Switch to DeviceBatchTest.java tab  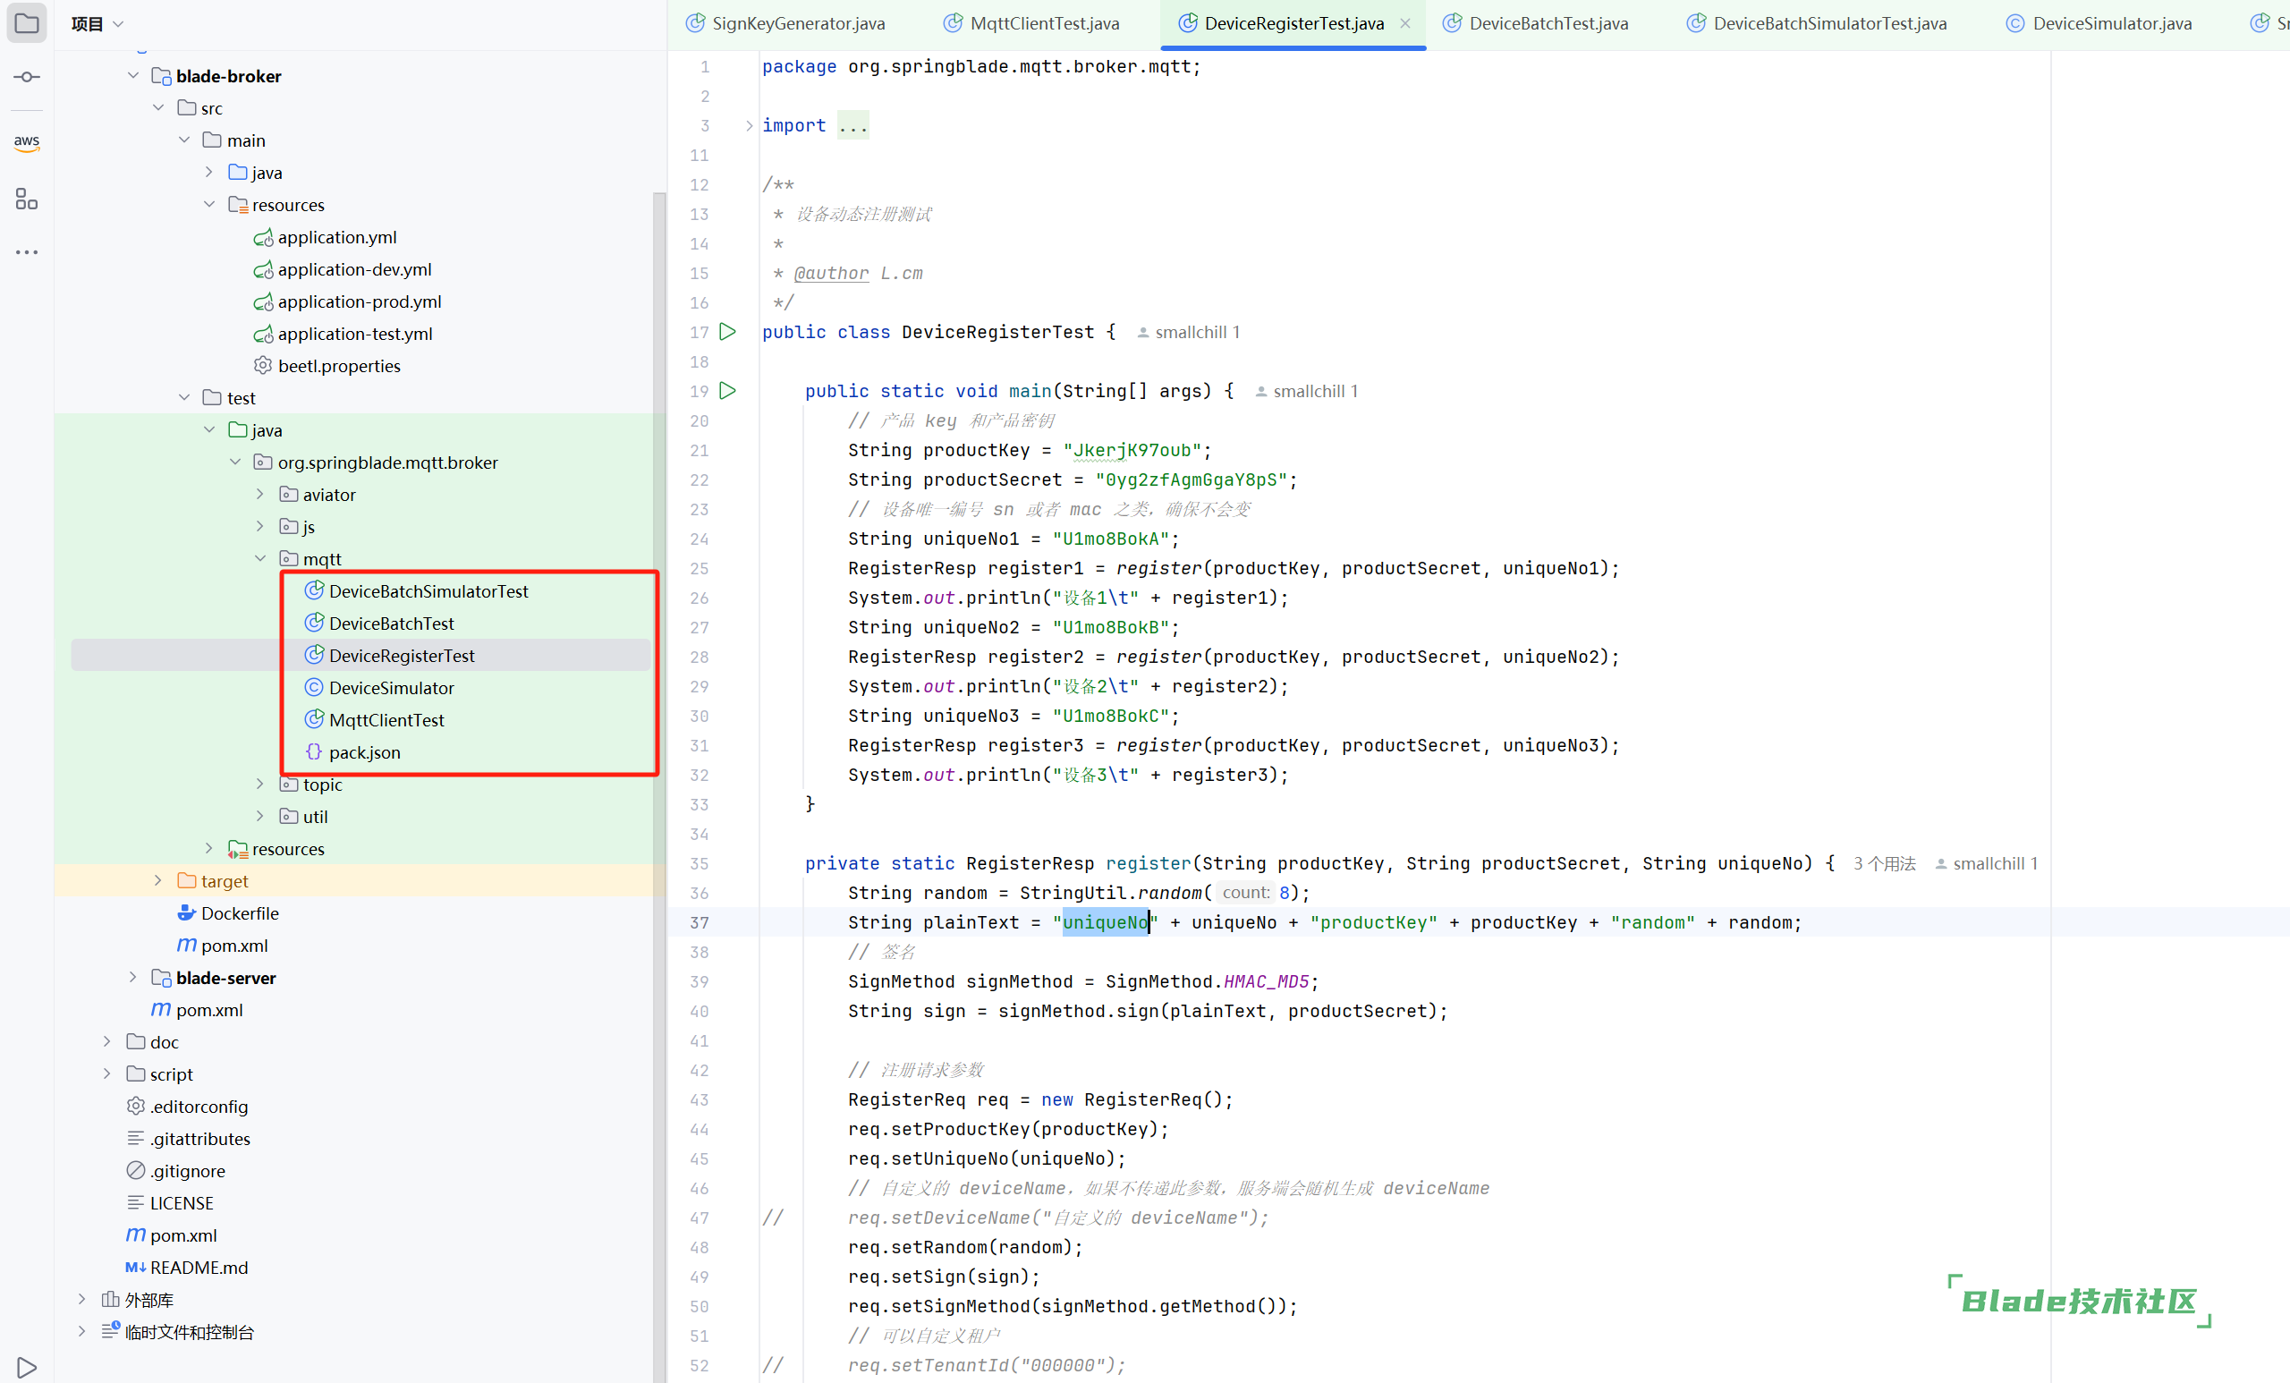point(1536,23)
